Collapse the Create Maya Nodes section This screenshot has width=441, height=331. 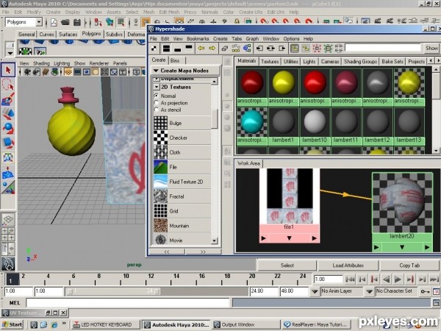tap(156, 71)
